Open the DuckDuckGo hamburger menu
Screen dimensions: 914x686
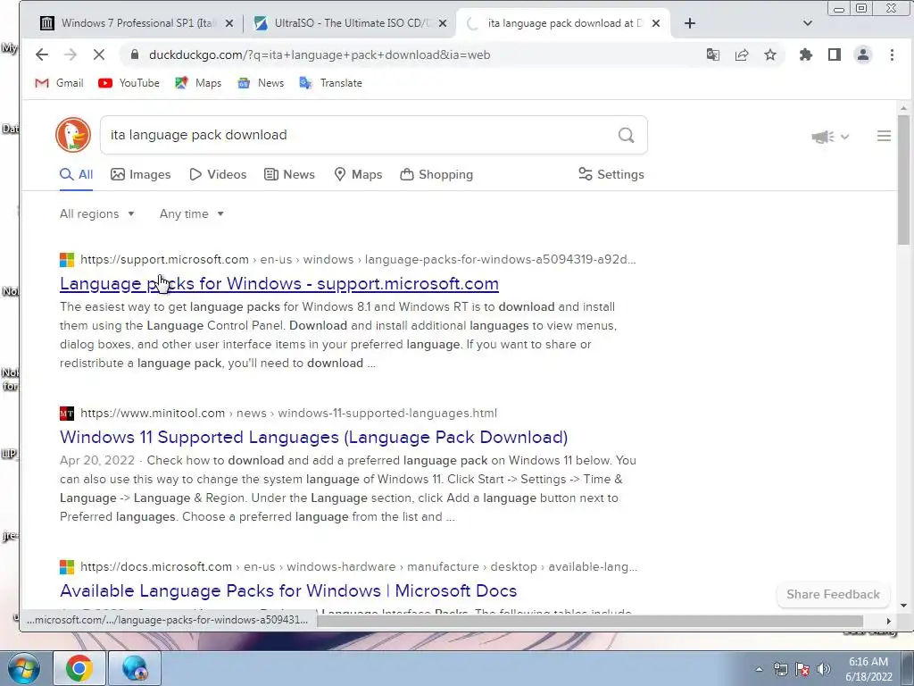point(884,136)
